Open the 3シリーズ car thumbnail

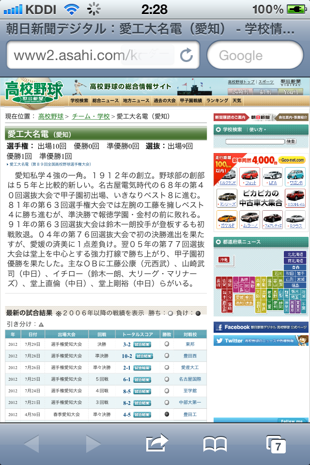tap(227, 198)
